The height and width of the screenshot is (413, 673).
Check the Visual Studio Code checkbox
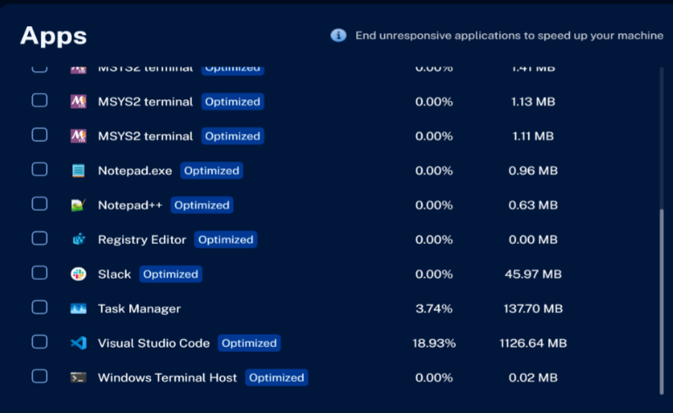coord(39,342)
